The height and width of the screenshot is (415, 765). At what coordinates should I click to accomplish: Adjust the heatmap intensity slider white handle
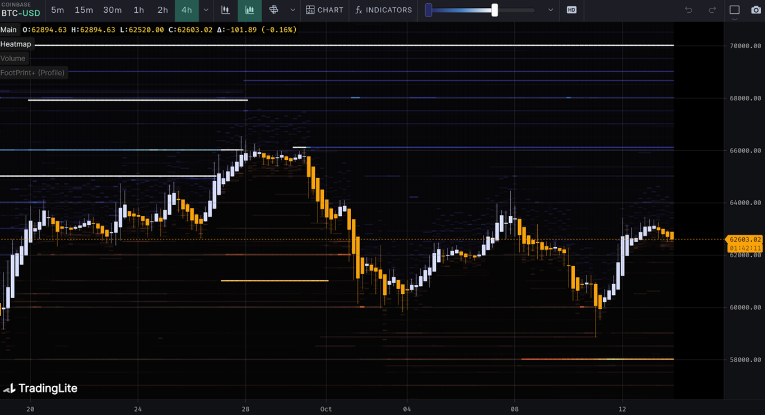pyautogui.click(x=495, y=10)
